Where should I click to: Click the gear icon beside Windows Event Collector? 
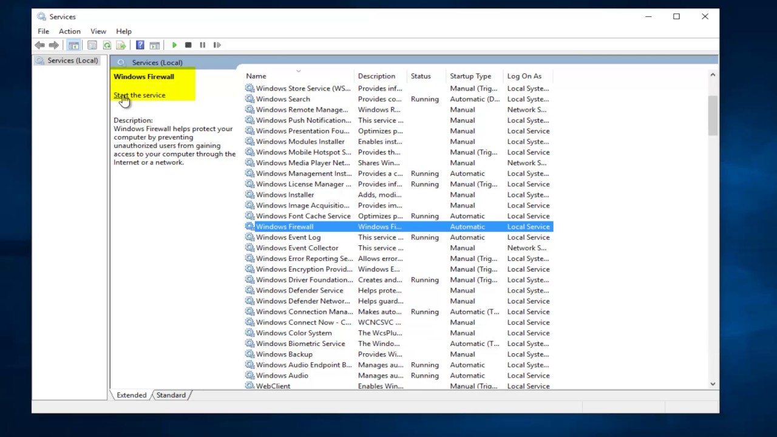pyautogui.click(x=249, y=248)
